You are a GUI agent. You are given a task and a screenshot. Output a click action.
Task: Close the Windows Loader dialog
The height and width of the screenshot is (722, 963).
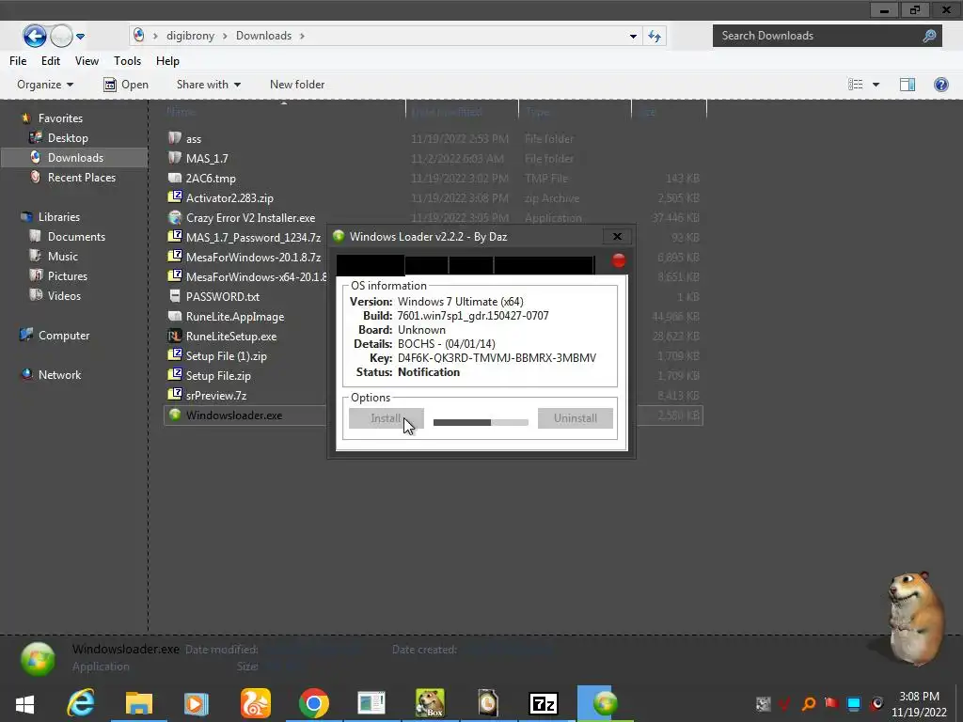tap(617, 236)
